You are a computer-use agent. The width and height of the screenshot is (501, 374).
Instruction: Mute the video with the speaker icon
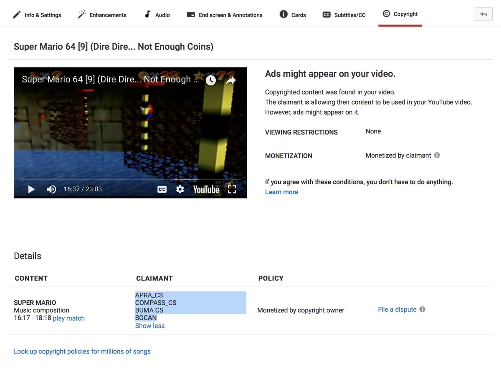(51, 189)
